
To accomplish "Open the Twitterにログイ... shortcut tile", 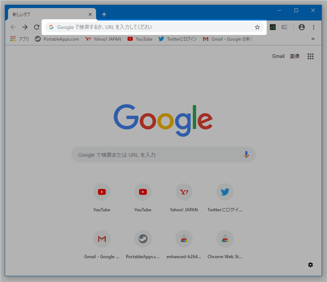I will [225, 197].
